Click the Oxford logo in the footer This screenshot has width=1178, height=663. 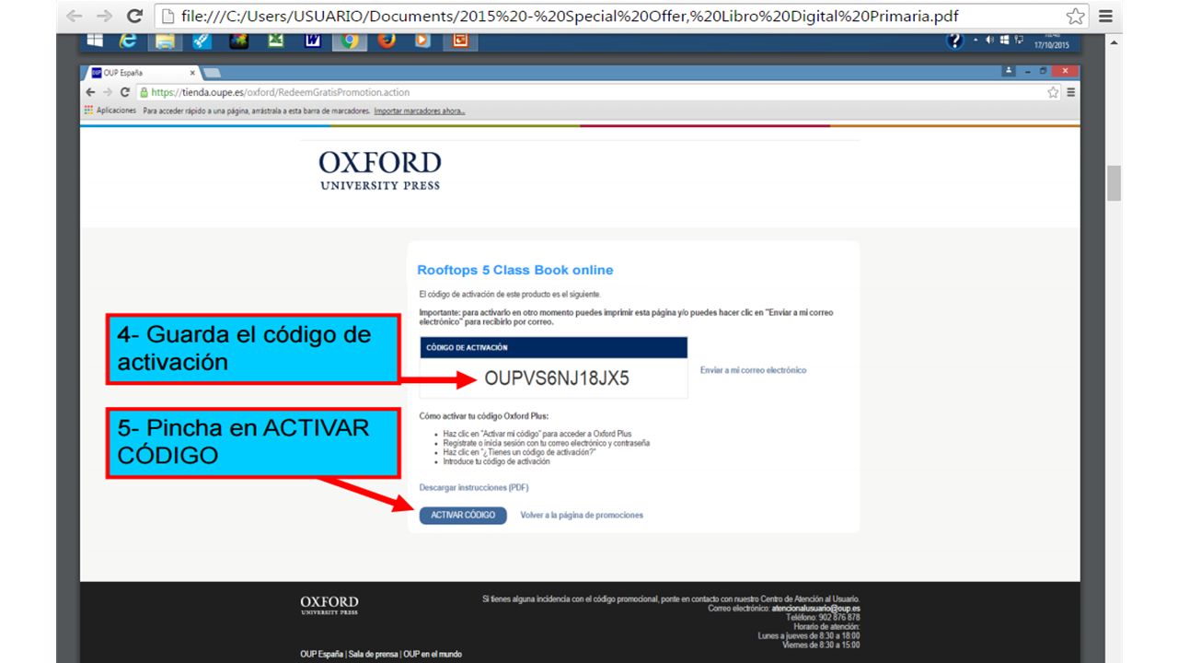pyautogui.click(x=329, y=604)
